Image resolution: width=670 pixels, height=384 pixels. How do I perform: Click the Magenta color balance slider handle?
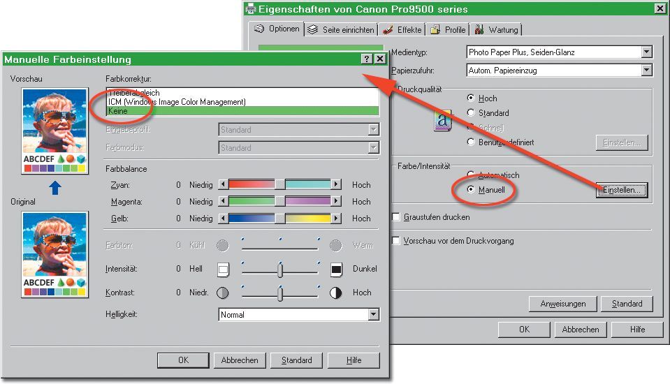[x=280, y=201]
